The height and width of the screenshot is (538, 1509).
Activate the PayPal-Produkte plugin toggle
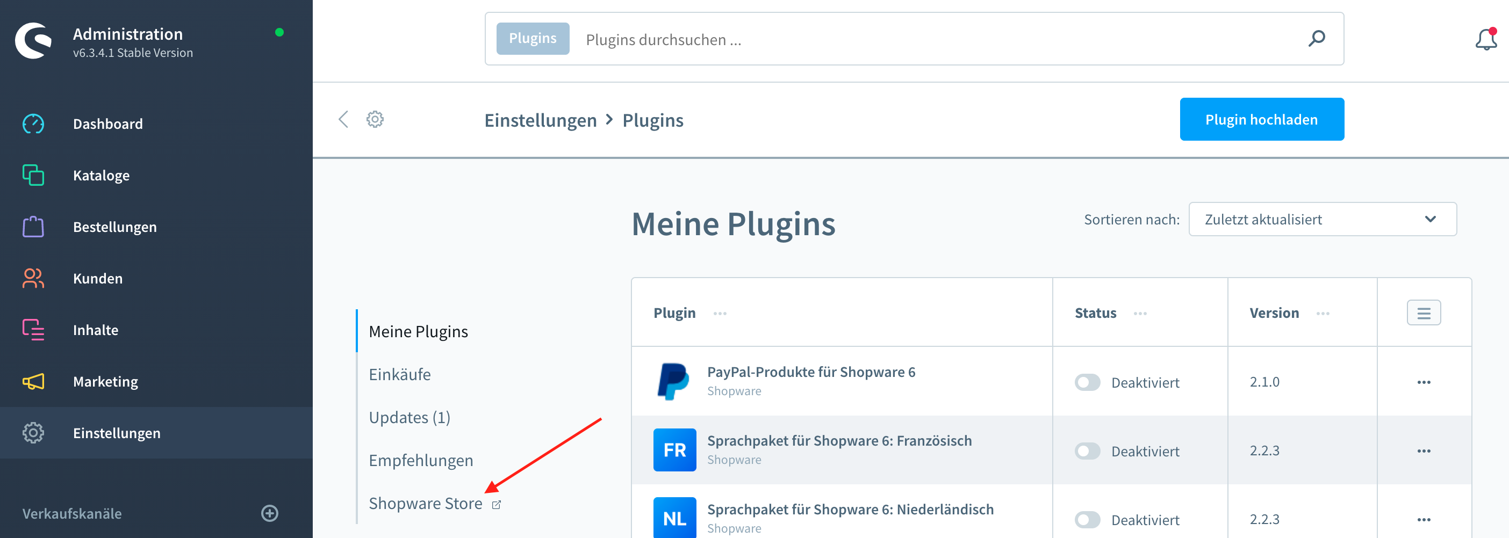[1087, 382]
